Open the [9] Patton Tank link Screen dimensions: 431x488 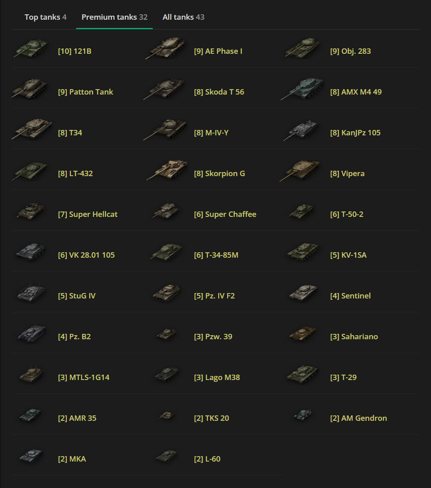coord(86,92)
